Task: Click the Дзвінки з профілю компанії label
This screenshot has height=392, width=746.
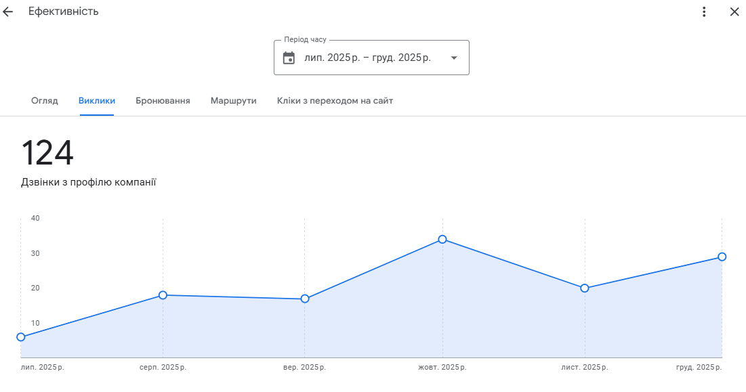Action: (89, 182)
